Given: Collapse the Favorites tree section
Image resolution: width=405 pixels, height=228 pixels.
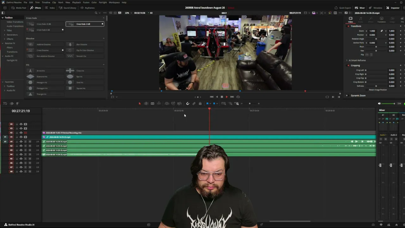Looking at the screenshot, I should click(3, 82).
